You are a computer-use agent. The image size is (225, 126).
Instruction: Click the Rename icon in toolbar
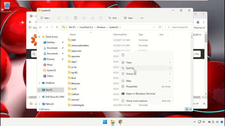click(84, 18)
